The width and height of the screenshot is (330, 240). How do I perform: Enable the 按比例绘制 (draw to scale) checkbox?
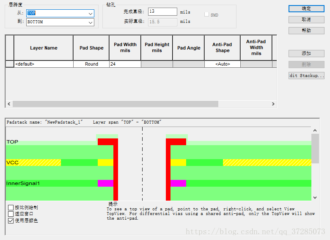(x=11, y=207)
